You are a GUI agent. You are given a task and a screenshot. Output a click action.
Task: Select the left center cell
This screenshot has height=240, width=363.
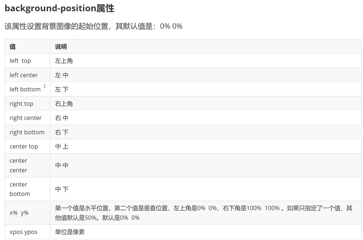tap(27, 75)
